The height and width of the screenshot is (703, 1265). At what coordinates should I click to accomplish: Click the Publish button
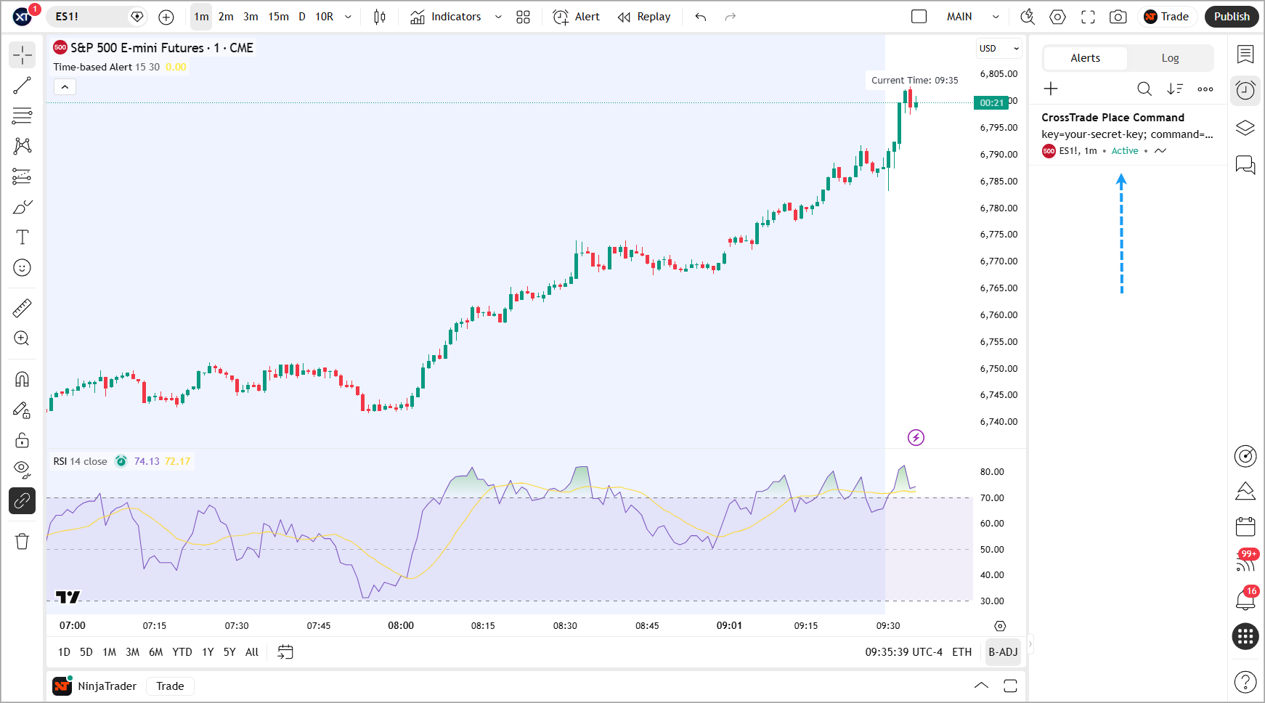(1231, 17)
